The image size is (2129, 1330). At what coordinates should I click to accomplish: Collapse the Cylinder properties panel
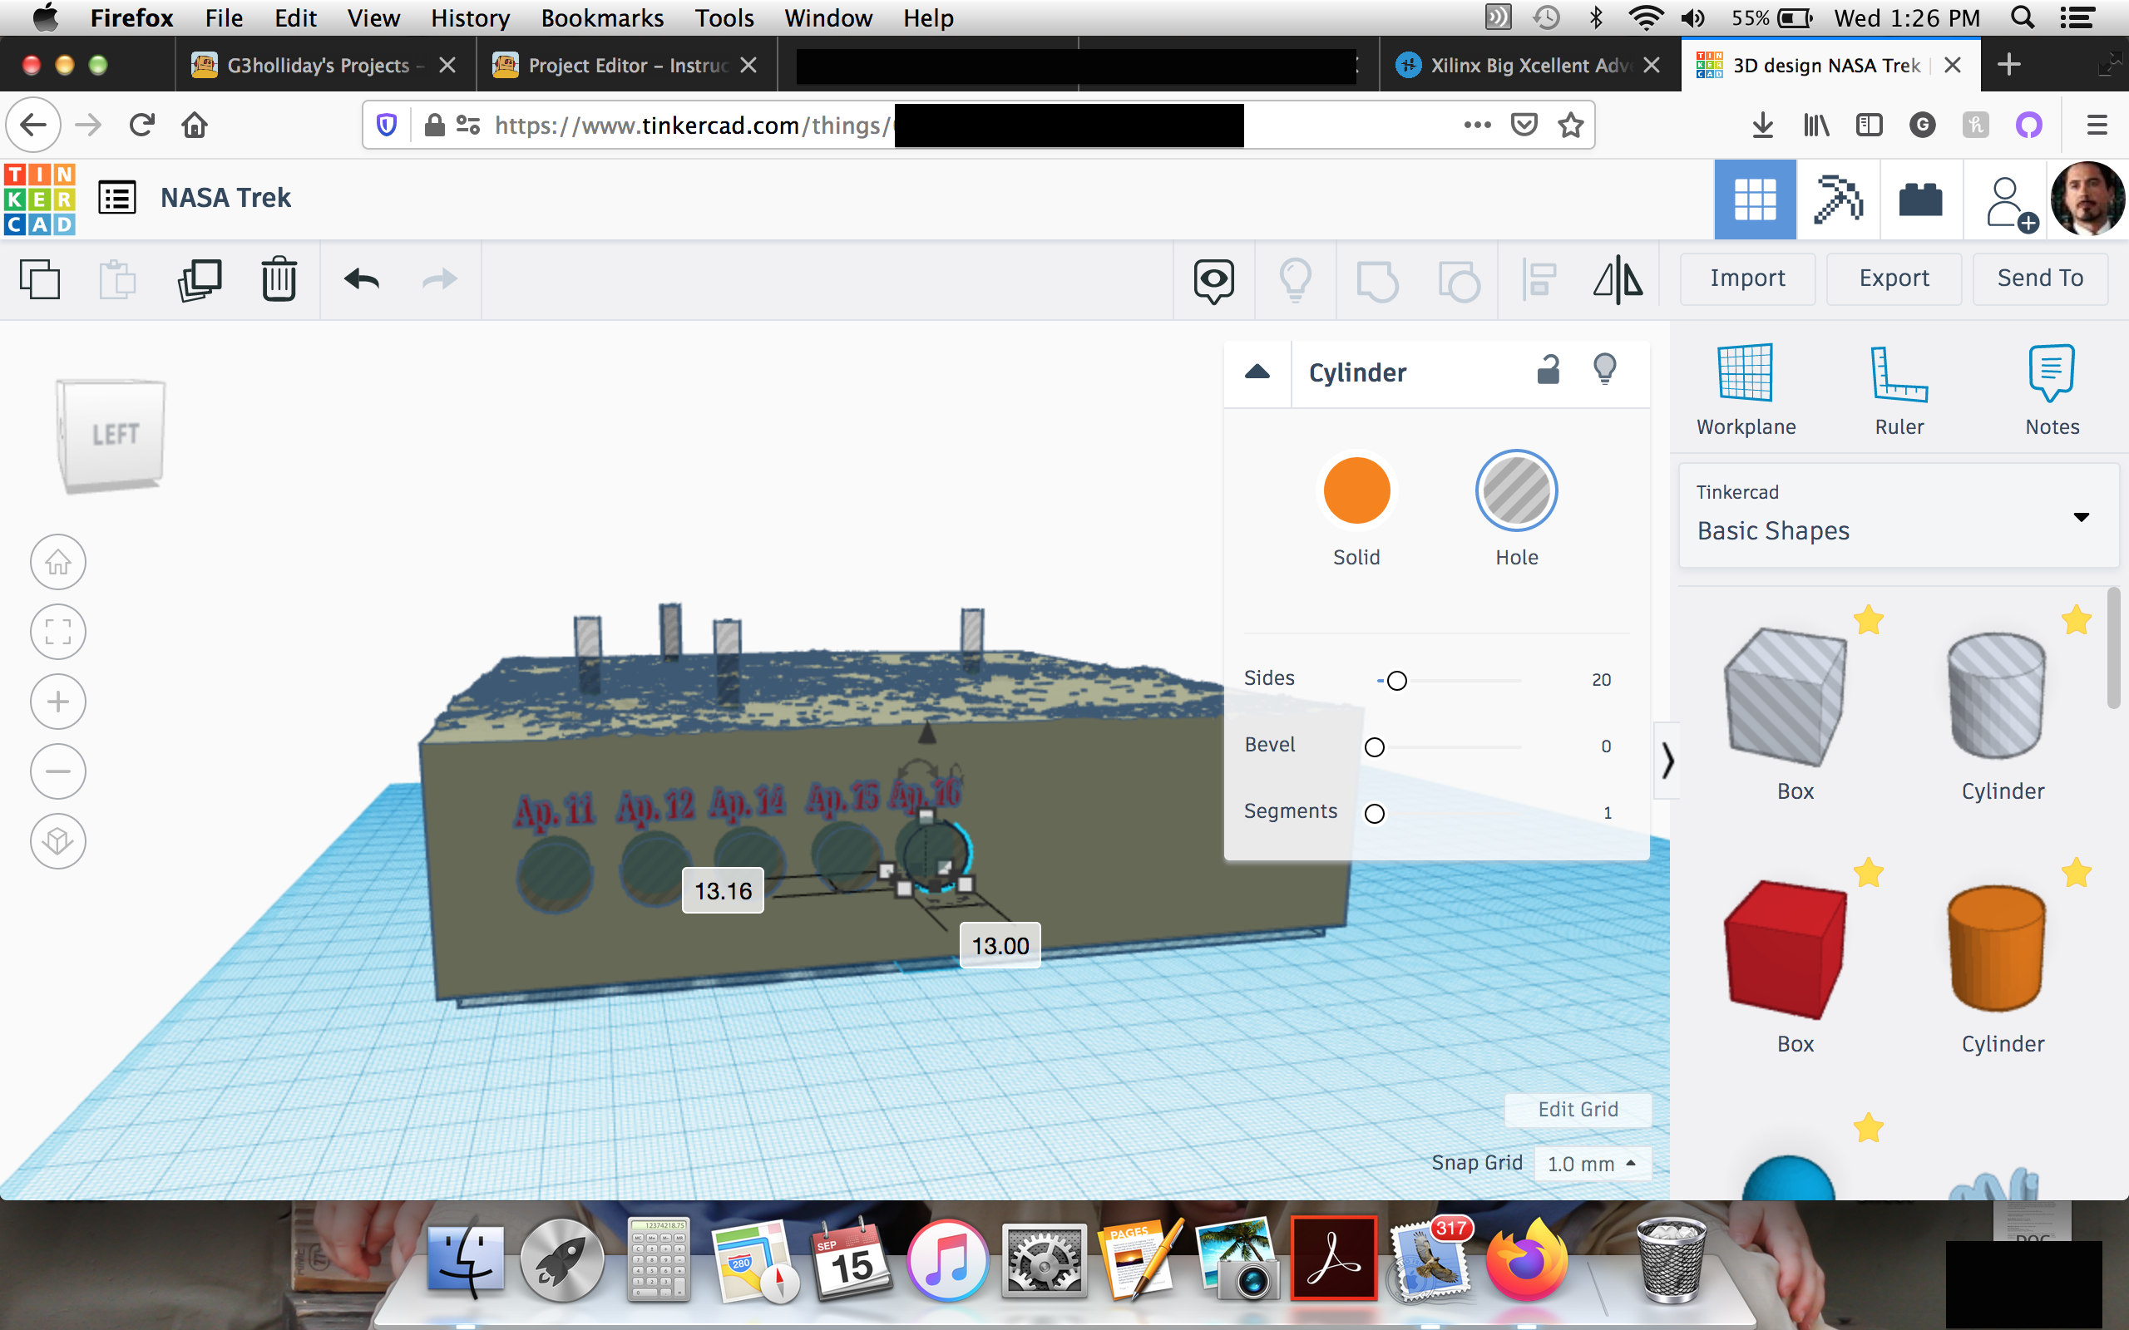click(1257, 372)
